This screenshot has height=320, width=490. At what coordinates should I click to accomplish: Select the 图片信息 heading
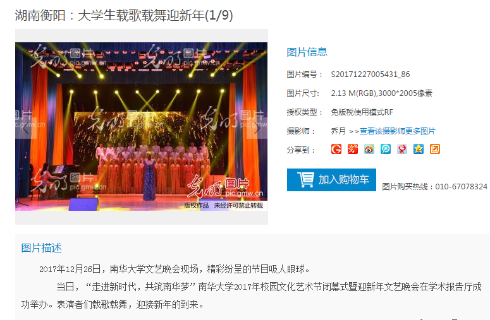click(x=307, y=52)
